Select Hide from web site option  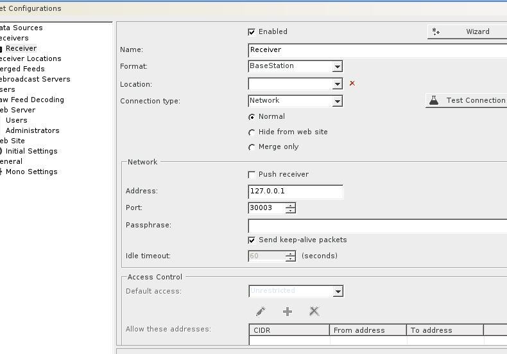click(252, 132)
